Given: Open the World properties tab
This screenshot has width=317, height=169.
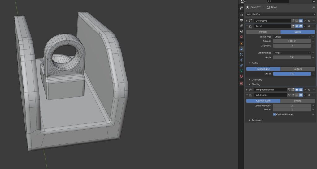Looking at the screenshot, I should pyautogui.click(x=241, y=37).
